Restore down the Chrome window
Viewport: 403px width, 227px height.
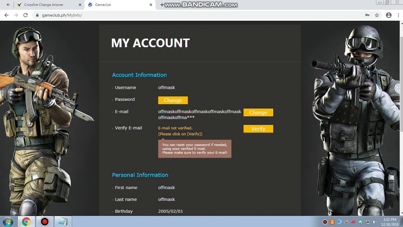387,3
